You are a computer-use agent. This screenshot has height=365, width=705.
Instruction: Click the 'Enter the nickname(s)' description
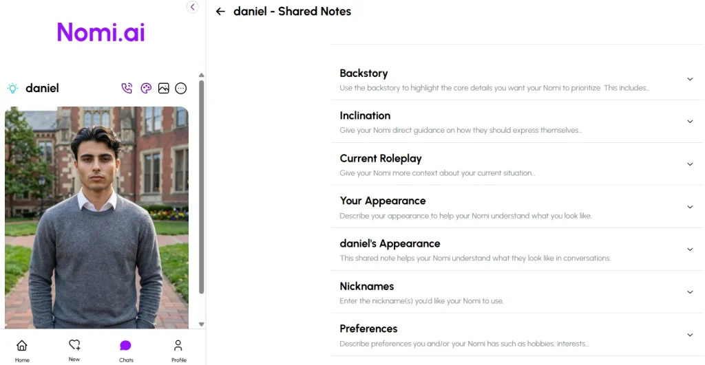(421, 301)
